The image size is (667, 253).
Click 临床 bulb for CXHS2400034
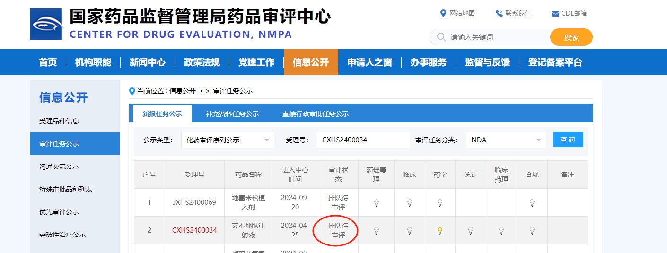click(x=410, y=231)
